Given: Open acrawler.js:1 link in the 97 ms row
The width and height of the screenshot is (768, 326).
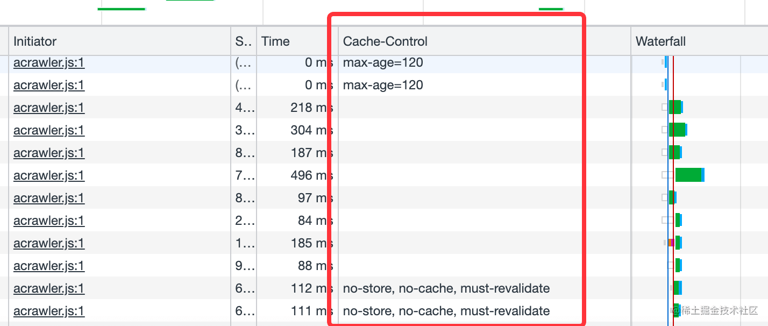Looking at the screenshot, I should (49, 198).
